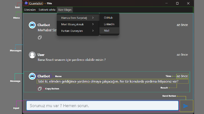Click the az önce time of first message
Viewport: 204px width, 114px height.
tap(182, 25)
